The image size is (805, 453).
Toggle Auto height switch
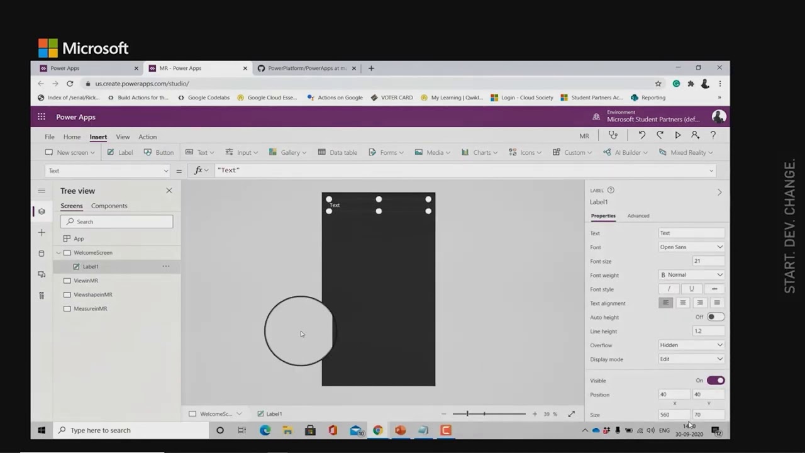click(716, 317)
